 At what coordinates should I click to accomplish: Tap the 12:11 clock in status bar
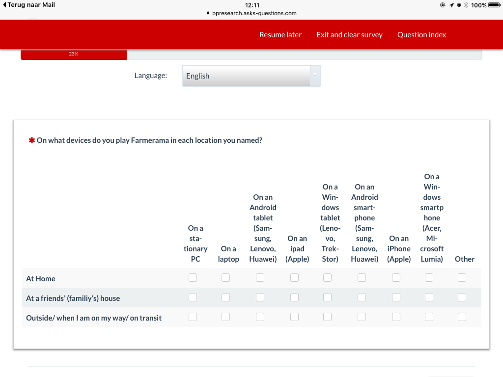click(252, 5)
